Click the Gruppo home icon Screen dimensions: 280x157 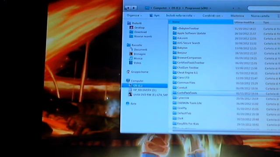point(128,72)
